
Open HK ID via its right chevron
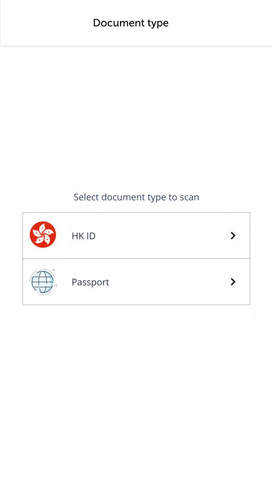(x=233, y=236)
